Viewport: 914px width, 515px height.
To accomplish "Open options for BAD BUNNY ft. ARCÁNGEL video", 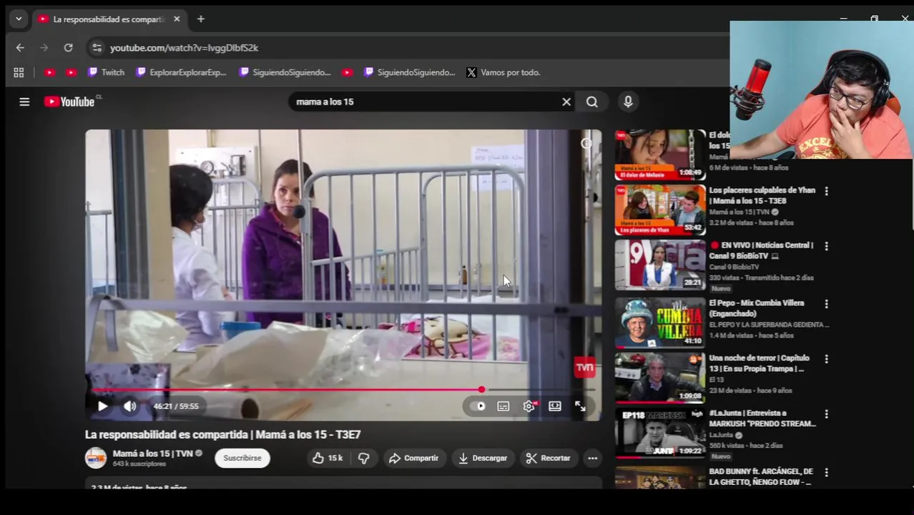I will click(x=826, y=473).
